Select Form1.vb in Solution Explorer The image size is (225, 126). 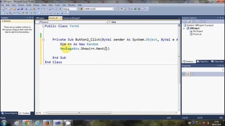click(x=197, y=34)
